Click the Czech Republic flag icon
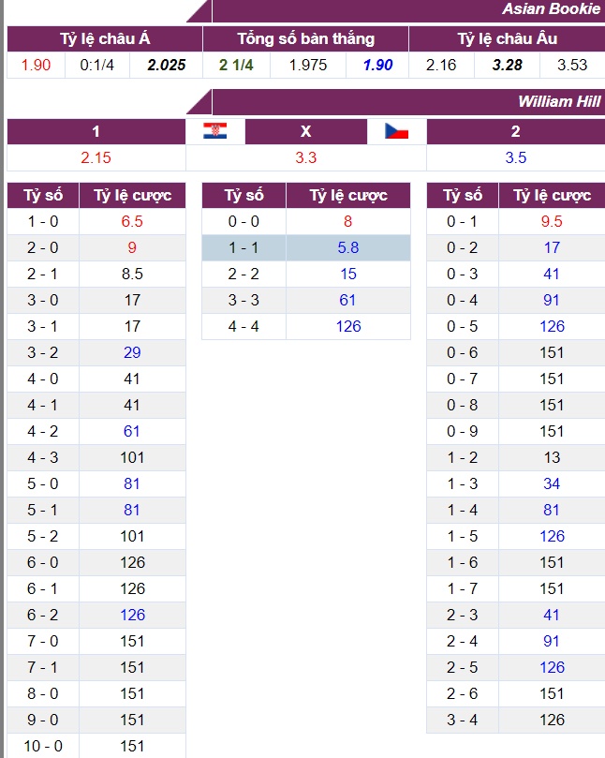This screenshot has height=758, width=605. point(397,131)
